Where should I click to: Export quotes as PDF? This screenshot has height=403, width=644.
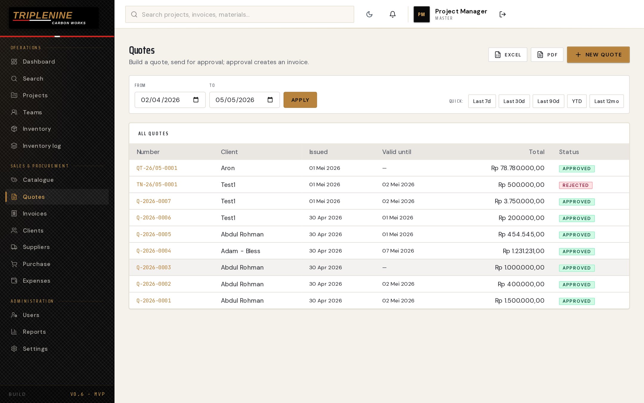pyautogui.click(x=547, y=55)
